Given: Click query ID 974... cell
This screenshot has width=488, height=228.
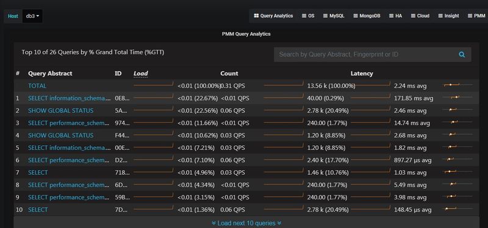Looking at the screenshot, I should click(x=122, y=123).
